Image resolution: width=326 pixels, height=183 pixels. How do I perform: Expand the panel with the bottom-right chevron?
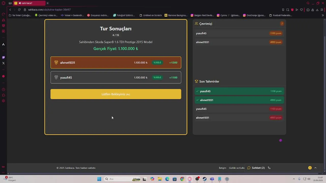pos(315,168)
